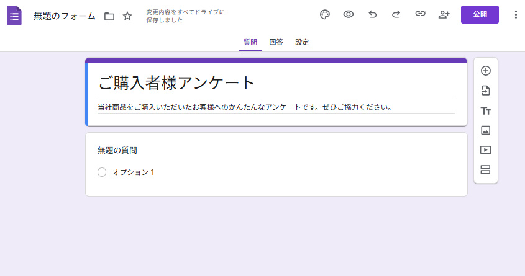Select the オプション 1 radio button

pyautogui.click(x=102, y=172)
